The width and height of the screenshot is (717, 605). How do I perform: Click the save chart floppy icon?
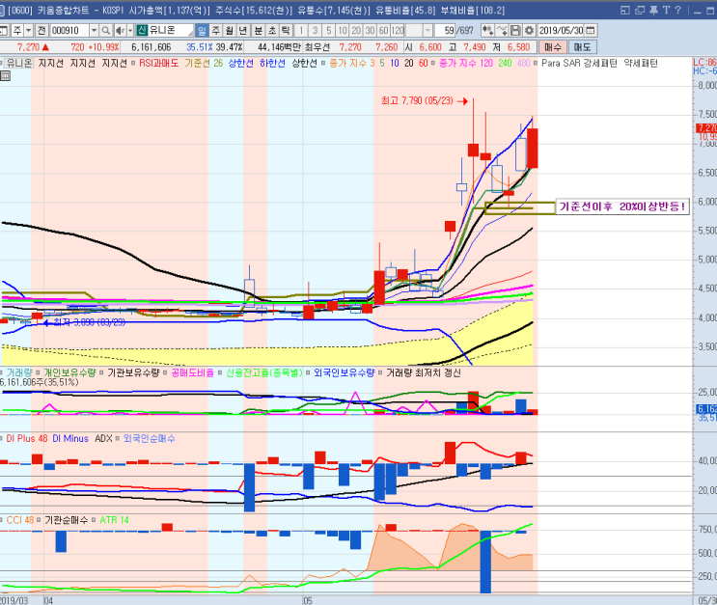[515, 31]
